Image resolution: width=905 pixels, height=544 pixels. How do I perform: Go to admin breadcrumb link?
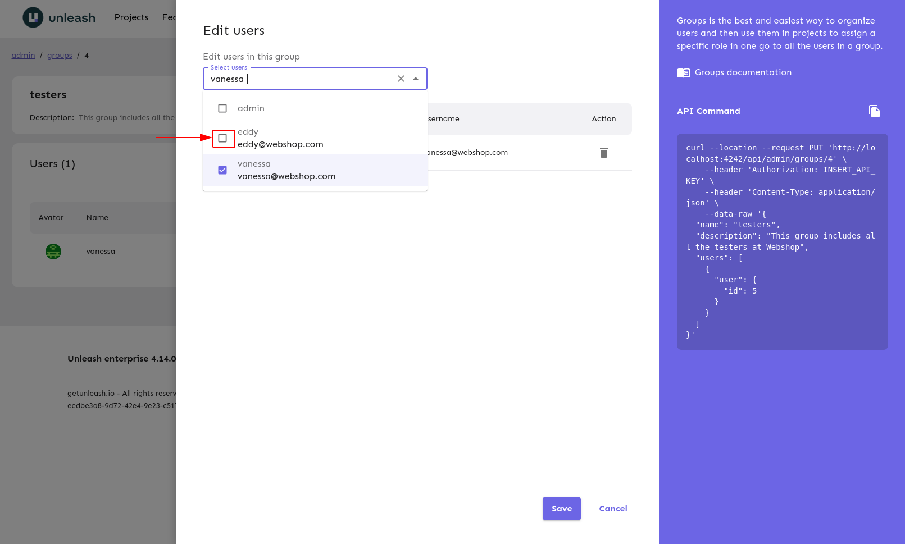(x=23, y=56)
